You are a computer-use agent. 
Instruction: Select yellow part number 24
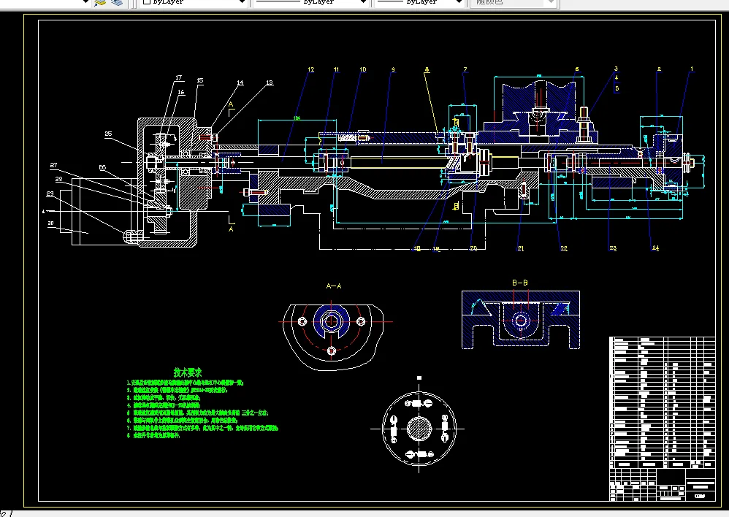click(x=655, y=248)
